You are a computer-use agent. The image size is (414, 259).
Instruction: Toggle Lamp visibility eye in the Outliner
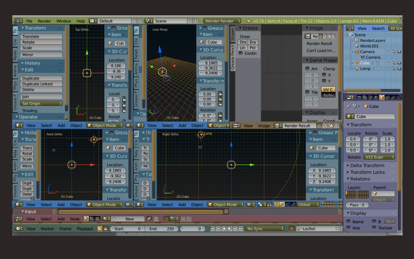click(x=388, y=68)
